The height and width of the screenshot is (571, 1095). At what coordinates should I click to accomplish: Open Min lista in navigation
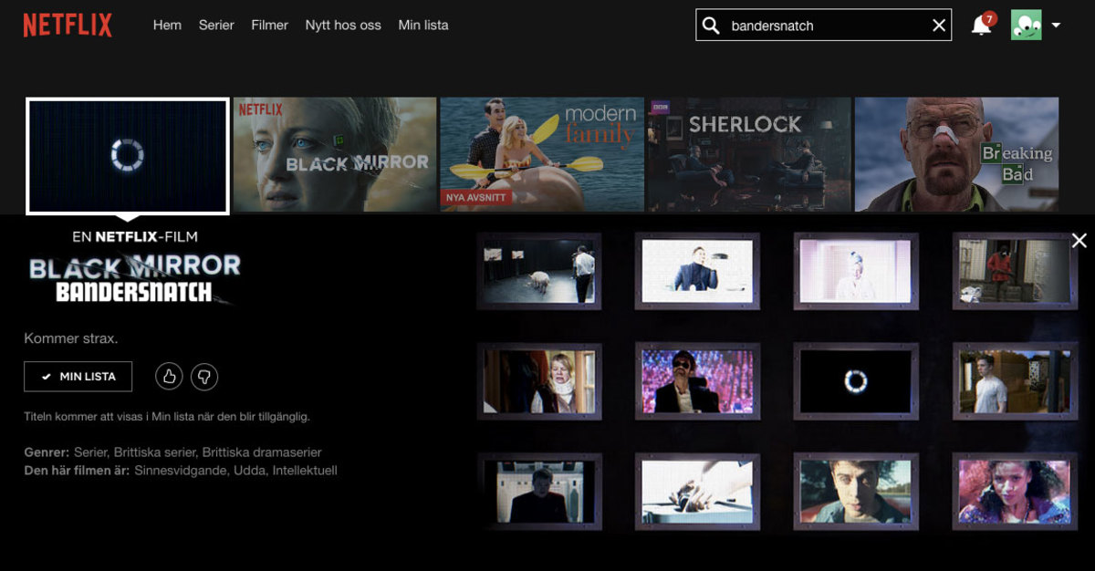[x=423, y=26]
